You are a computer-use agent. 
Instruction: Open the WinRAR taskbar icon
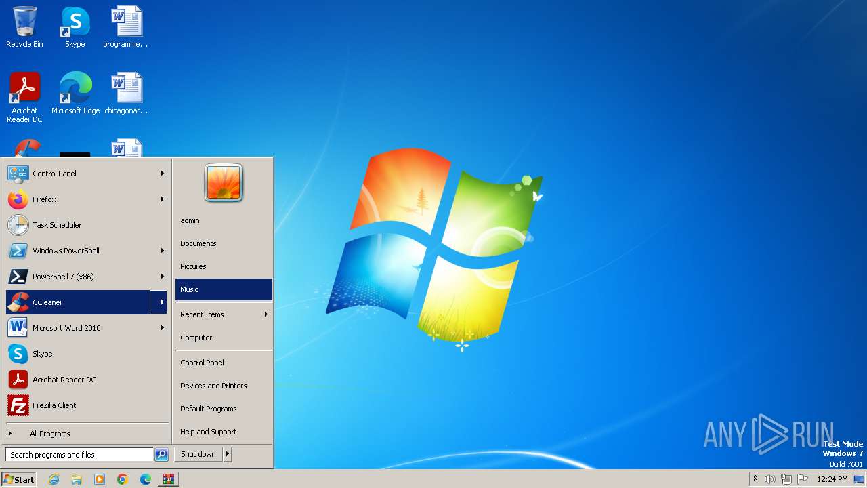click(169, 479)
